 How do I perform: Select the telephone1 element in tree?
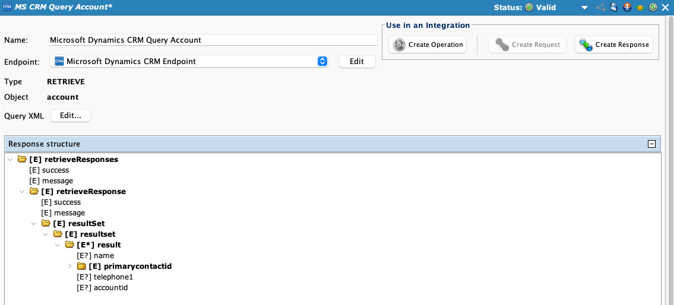coord(105,277)
